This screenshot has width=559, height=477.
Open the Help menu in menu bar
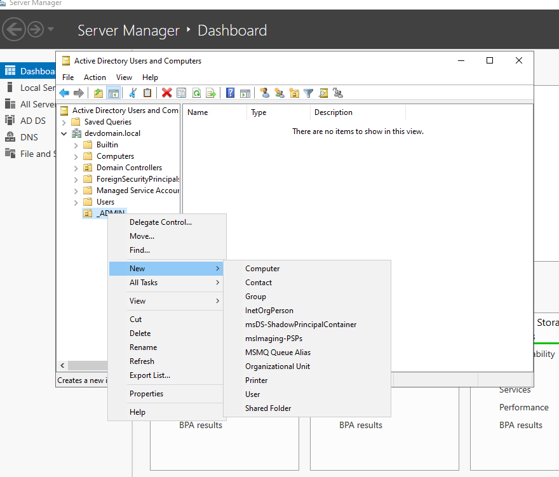pos(150,77)
